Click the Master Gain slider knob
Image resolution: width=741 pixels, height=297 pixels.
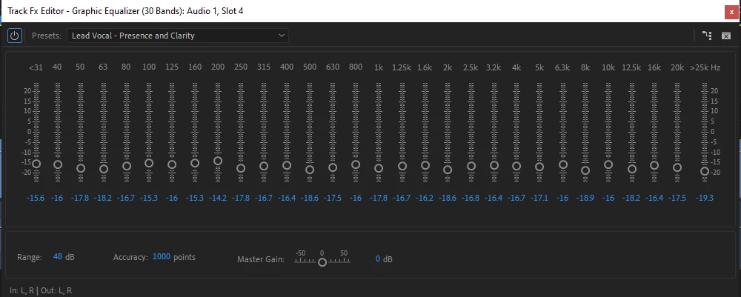[322, 262]
